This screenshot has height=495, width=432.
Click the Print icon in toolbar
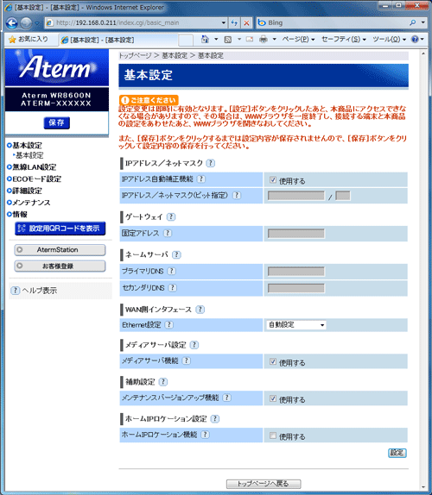(x=264, y=39)
